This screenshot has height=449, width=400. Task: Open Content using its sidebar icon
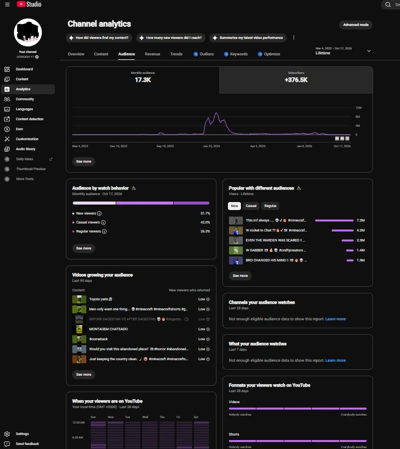[7, 79]
